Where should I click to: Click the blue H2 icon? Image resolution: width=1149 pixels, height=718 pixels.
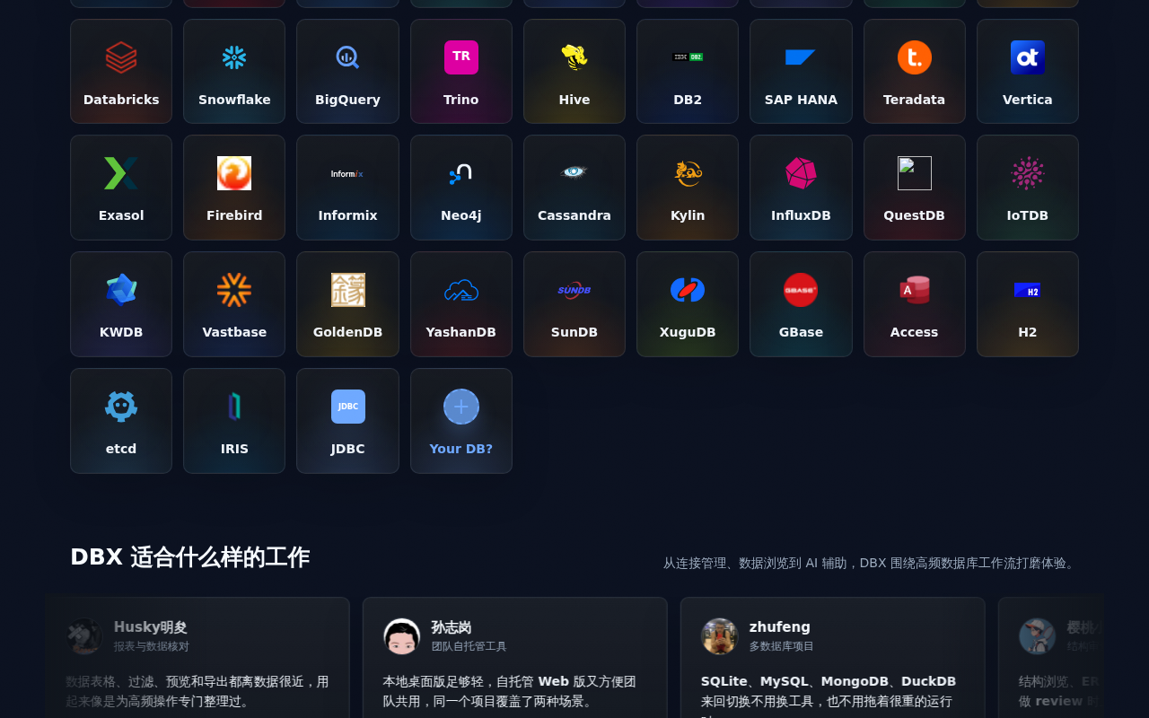point(1028,290)
